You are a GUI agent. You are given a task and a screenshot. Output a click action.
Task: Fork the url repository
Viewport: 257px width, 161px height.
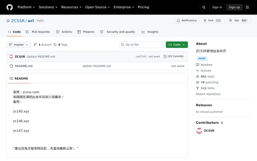point(213,21)
